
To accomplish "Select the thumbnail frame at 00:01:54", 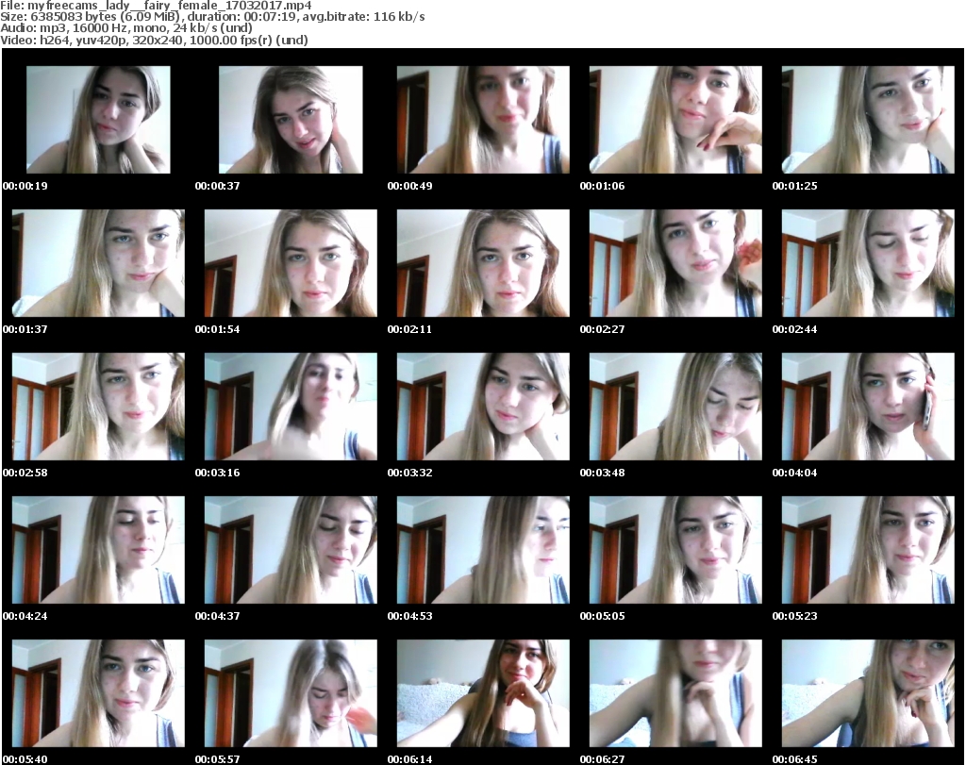I will click(x=291, y=263).
